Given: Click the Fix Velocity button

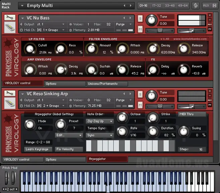Looking at the screenshot, I should 69,149.
